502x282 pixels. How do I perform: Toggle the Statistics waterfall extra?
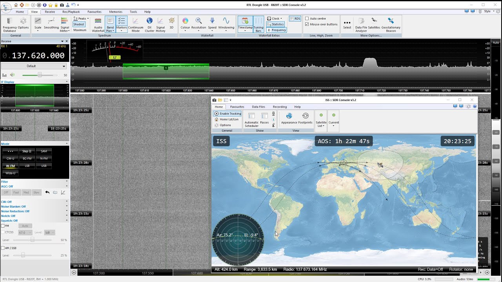276,24
